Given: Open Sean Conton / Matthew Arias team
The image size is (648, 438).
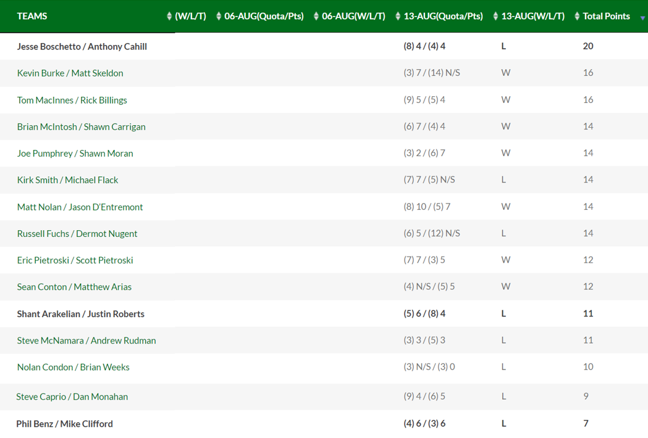Looking at the screenshot, I should [74, 286].
